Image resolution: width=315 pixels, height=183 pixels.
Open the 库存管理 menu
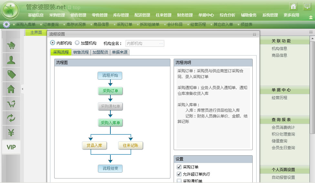coord(121,15)
